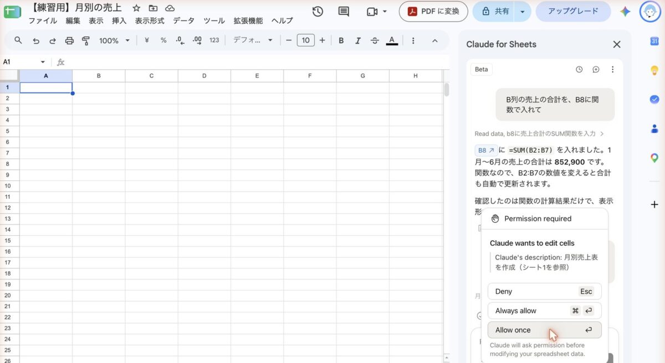Open the Google account avatar

650,11
